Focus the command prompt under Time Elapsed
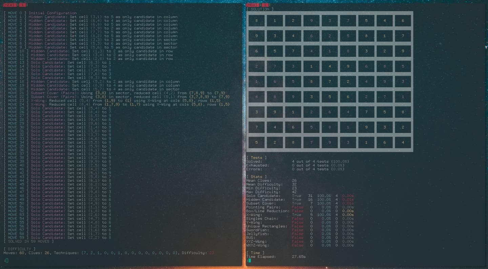Image resolution: width=488 pixels, height=269 pixels. point(249,261)
